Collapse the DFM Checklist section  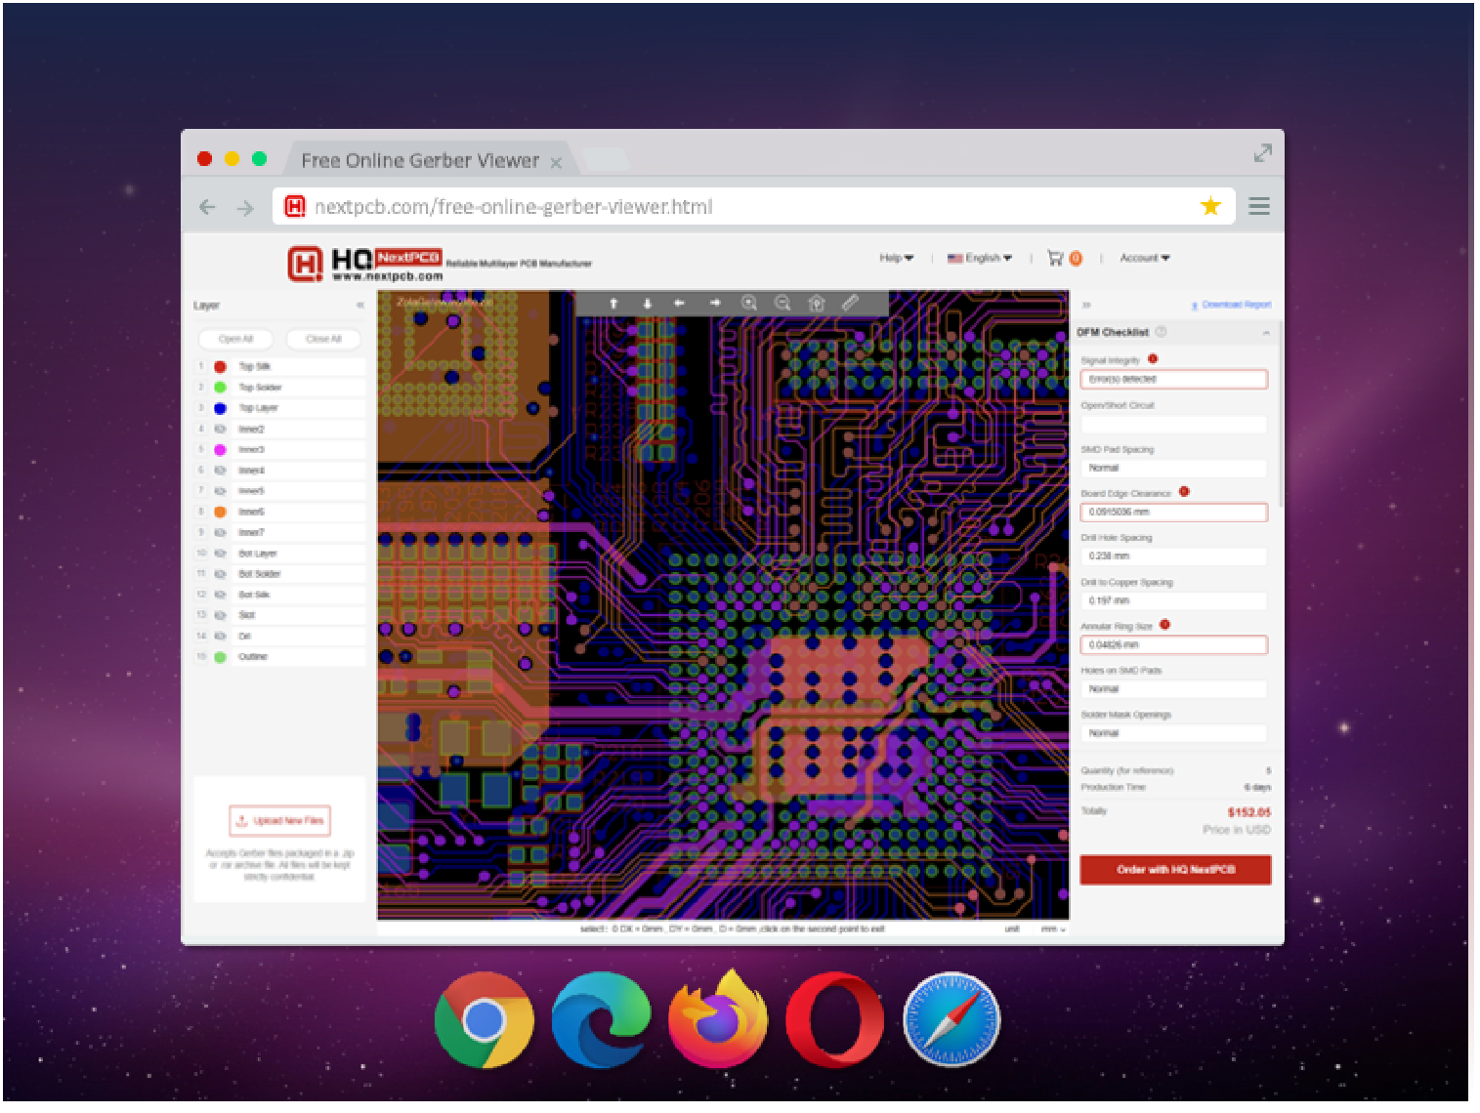click(x=1266, y=333)
